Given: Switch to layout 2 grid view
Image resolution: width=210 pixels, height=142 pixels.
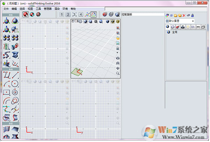Looking at the screenshot, I should click(x=68, y=15).
